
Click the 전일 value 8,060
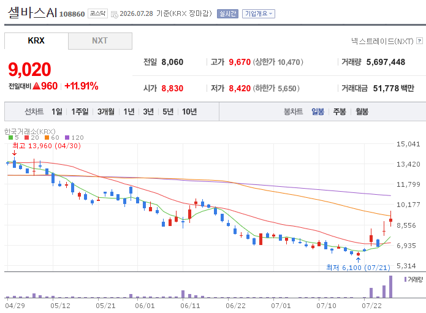[172, 62]
